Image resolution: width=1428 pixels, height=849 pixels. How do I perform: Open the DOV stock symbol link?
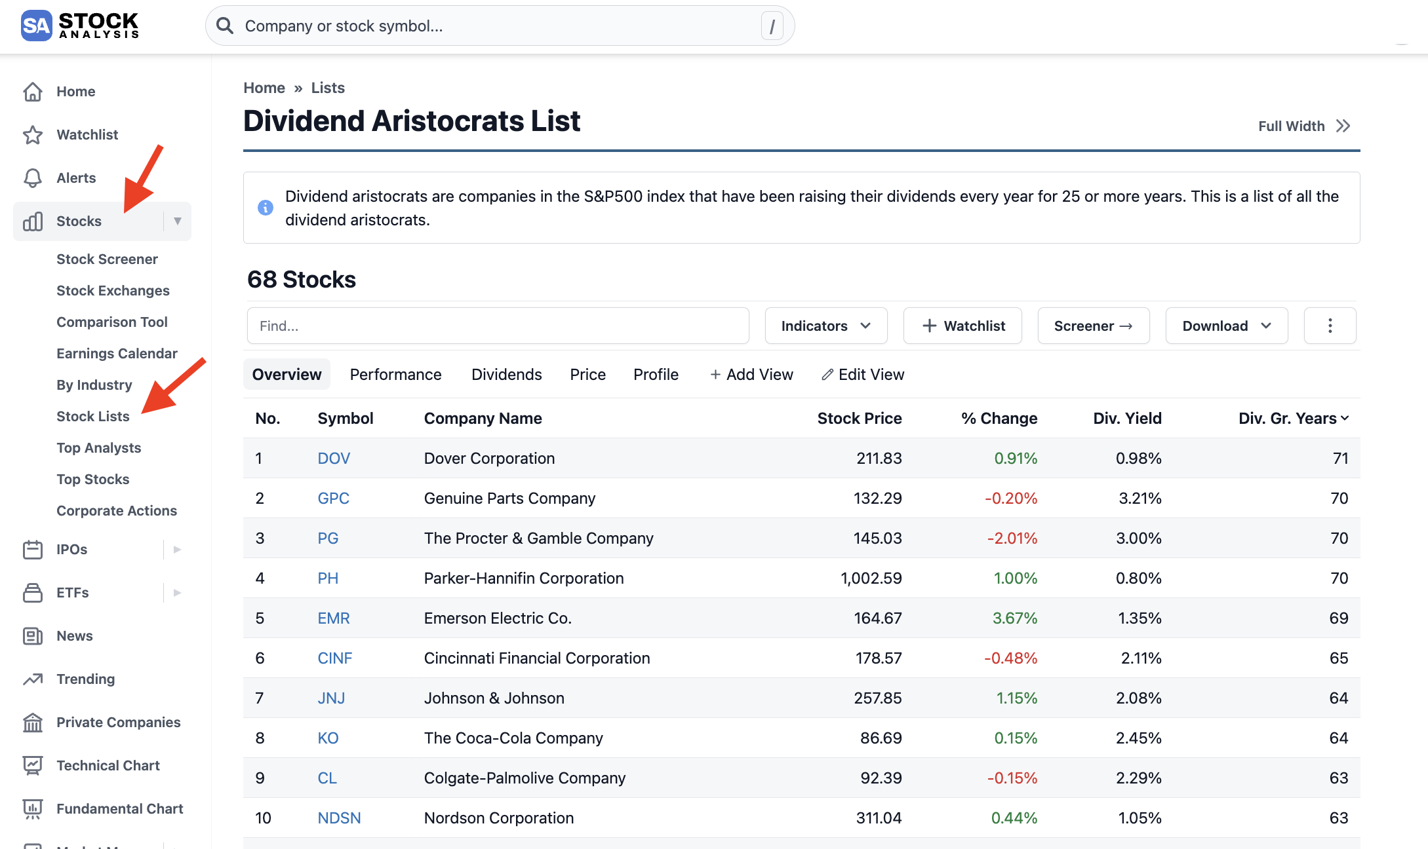tap(334, 459)
